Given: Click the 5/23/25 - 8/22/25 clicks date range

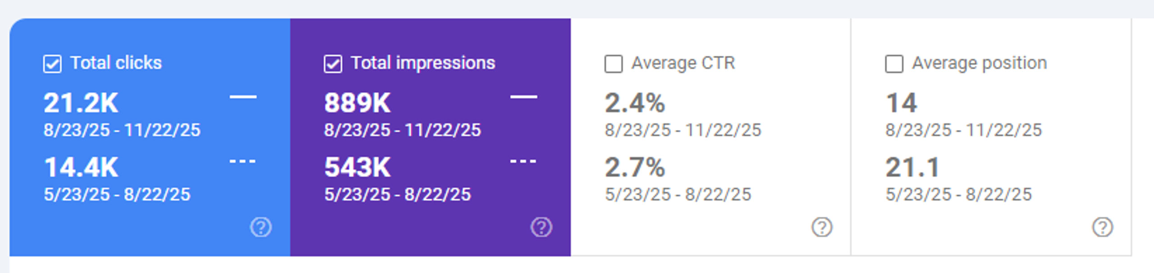Looking at the screenshot, I should click(118, 195).
